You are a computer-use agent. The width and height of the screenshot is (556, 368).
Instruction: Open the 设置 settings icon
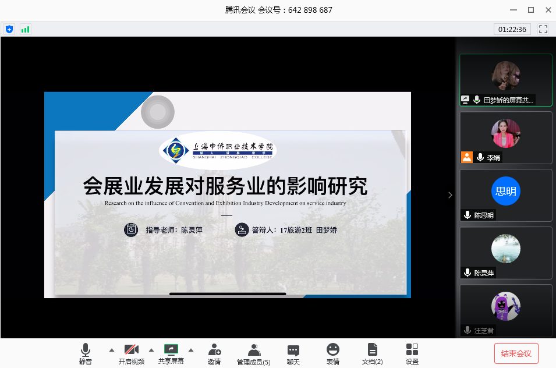(412, 353)
